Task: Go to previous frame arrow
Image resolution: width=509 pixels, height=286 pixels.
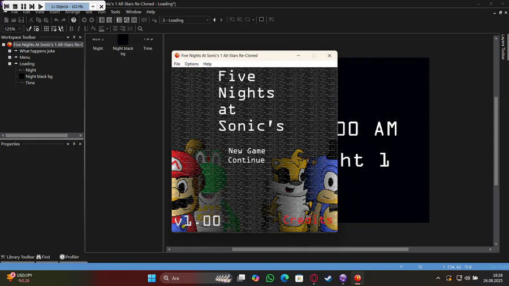Action: 214,20
